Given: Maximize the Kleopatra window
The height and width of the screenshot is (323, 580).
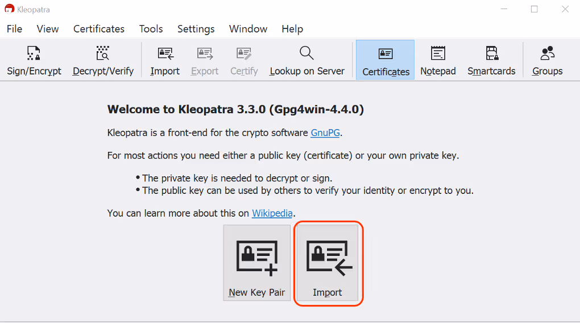Looking at the screenshot, I should (x=534, y=9).
